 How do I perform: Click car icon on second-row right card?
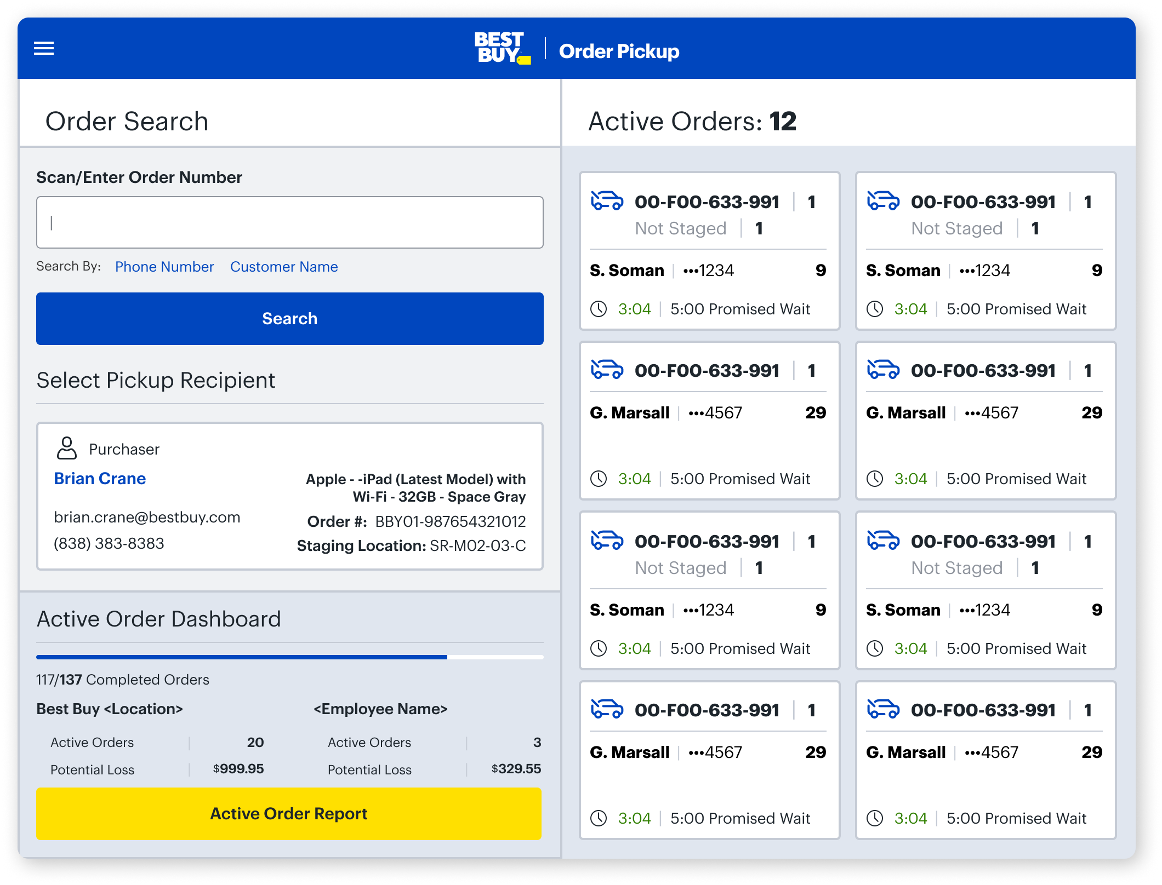[883, 370]
